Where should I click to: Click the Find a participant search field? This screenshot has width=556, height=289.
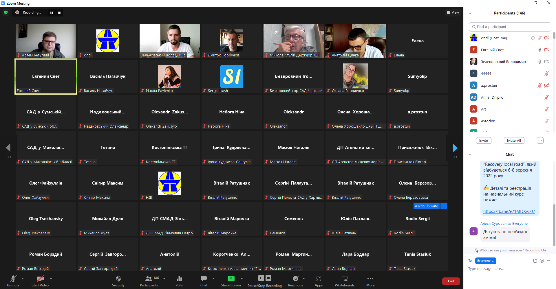click(510, 27)
